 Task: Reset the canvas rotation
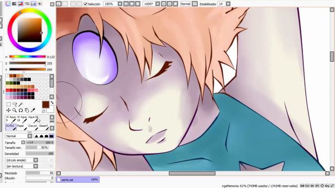(x=175, y=4)
